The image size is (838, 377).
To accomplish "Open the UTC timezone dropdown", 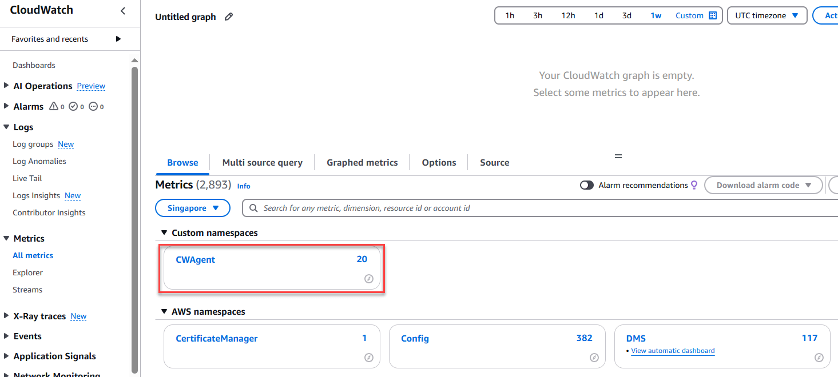I will pyautogui.click(x=766, y=15).
